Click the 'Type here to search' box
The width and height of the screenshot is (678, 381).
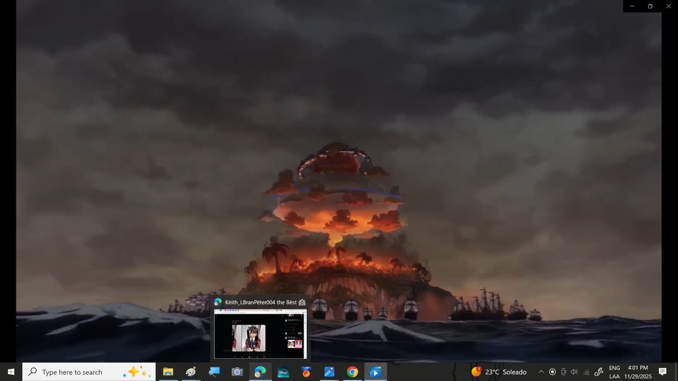[89, 372]
